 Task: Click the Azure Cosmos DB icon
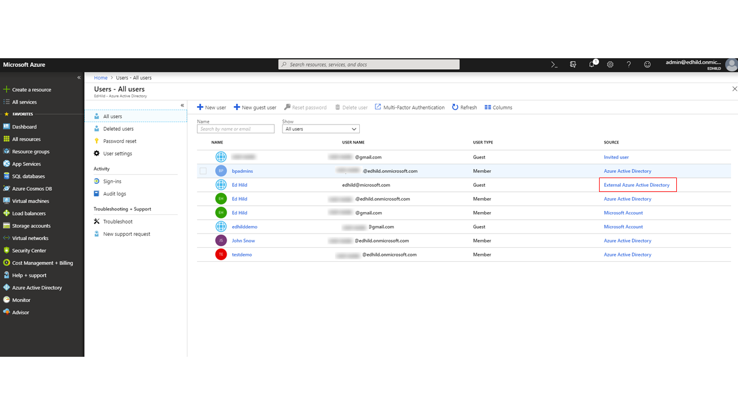(7, 188)
